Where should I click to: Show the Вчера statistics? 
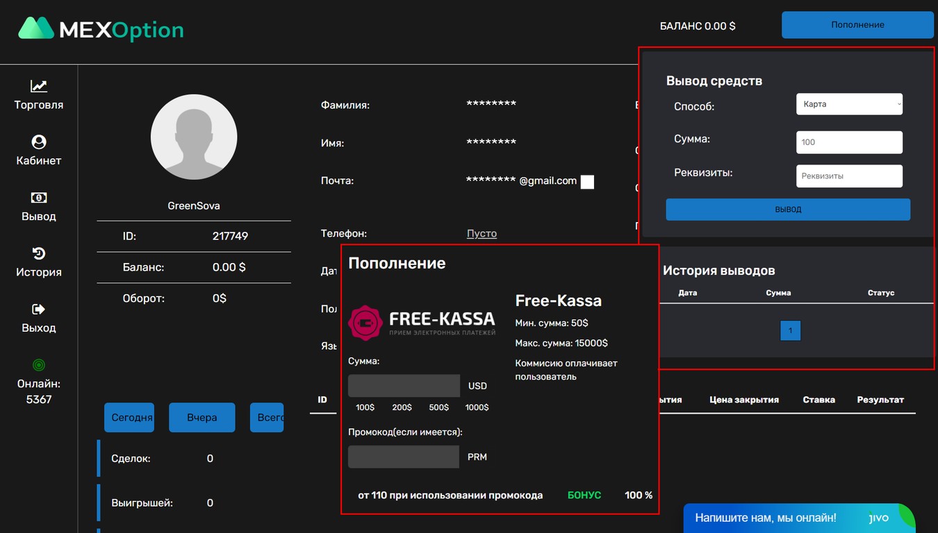[x=201, y=418]
